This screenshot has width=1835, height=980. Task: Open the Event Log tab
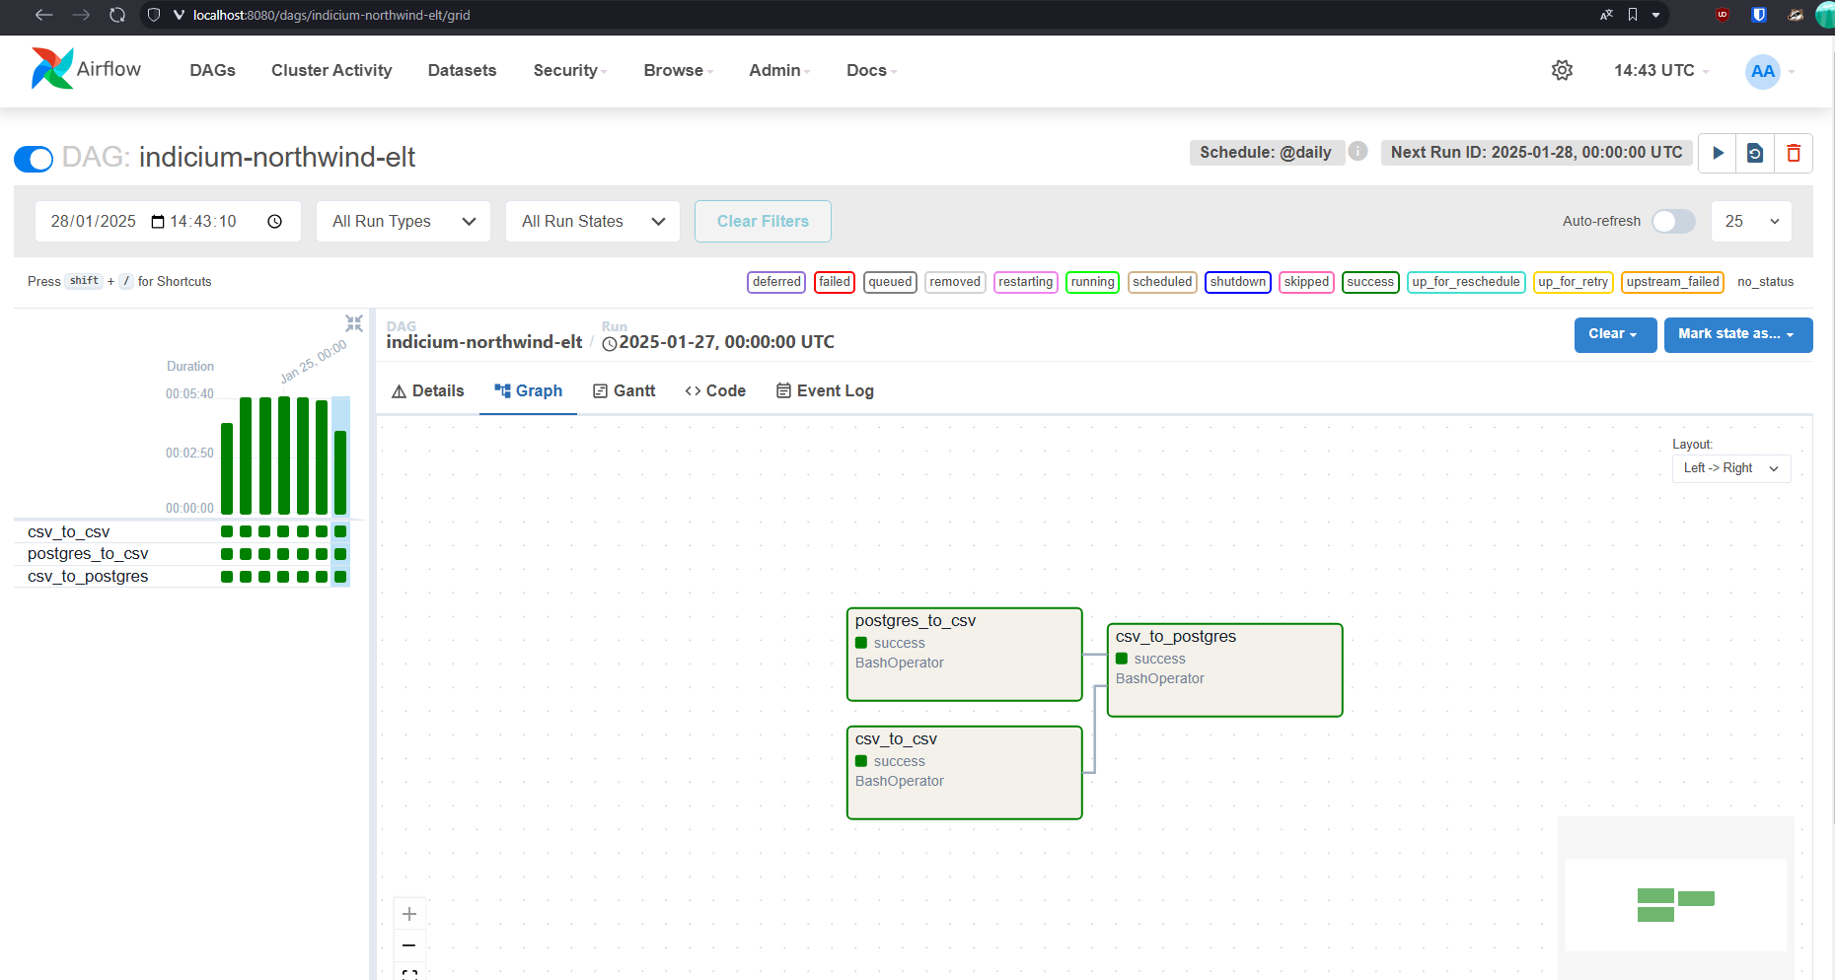click(825, 391)
